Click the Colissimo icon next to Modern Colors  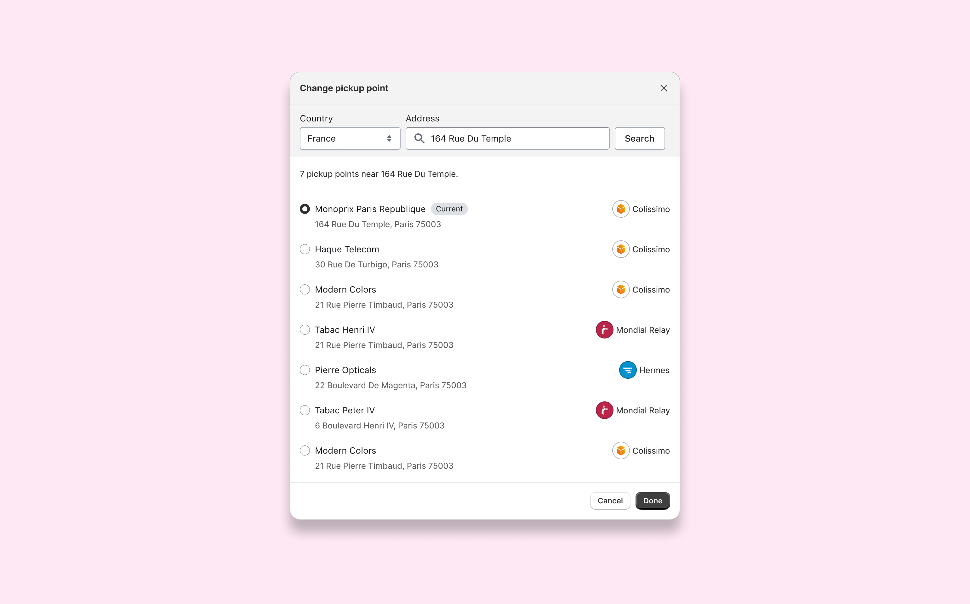620,289
